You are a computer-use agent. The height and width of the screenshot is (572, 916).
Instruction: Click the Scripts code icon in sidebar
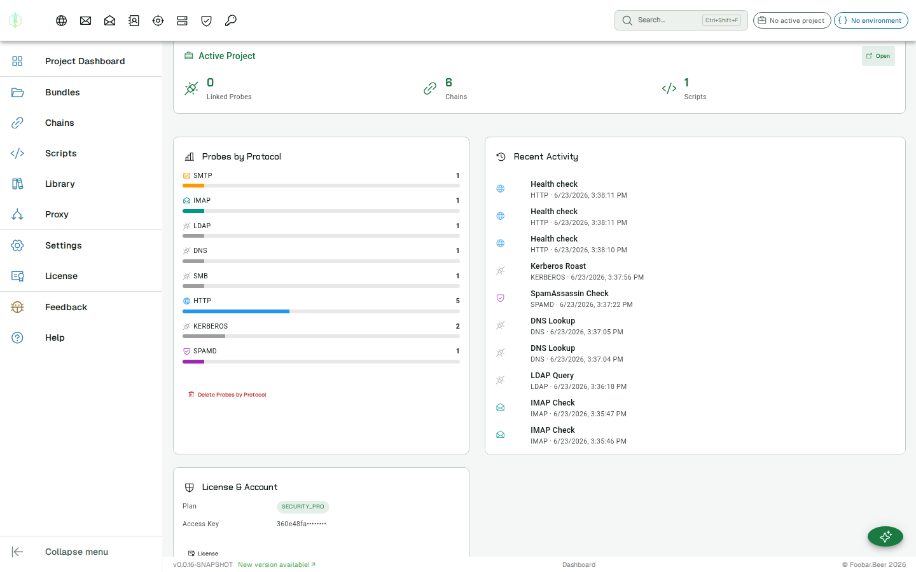click(17, 153)
